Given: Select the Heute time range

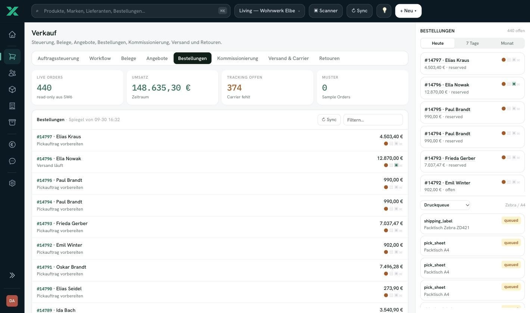Looking at the screenshot, I should point(438,43).
